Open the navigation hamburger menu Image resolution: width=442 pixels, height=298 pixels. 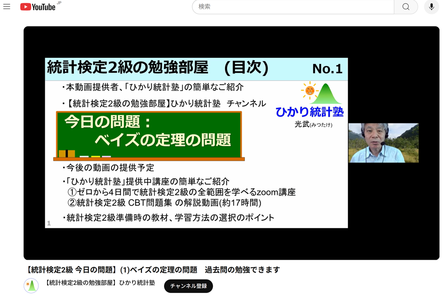(x=7, y=6)
